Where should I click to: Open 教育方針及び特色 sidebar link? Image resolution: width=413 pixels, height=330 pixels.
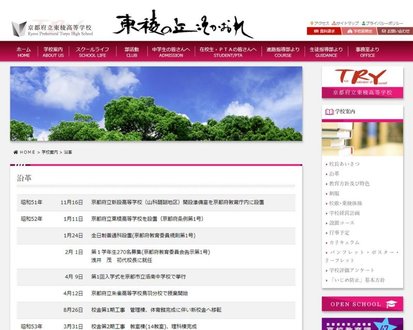(349, 184)
